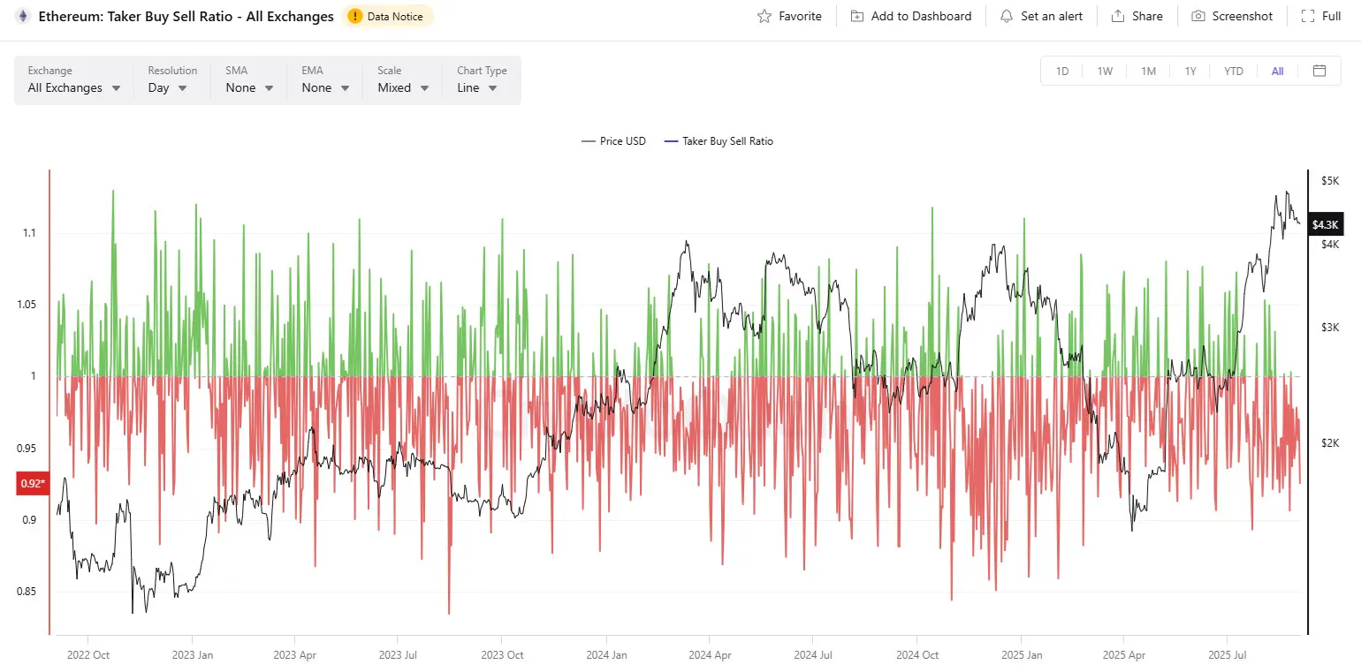Open the Chart Type Line dropdown

click(477, 87)
